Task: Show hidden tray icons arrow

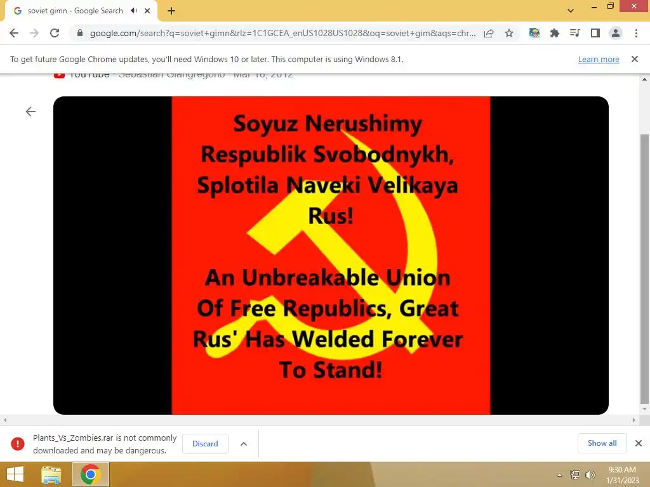Action: (559, 475)
